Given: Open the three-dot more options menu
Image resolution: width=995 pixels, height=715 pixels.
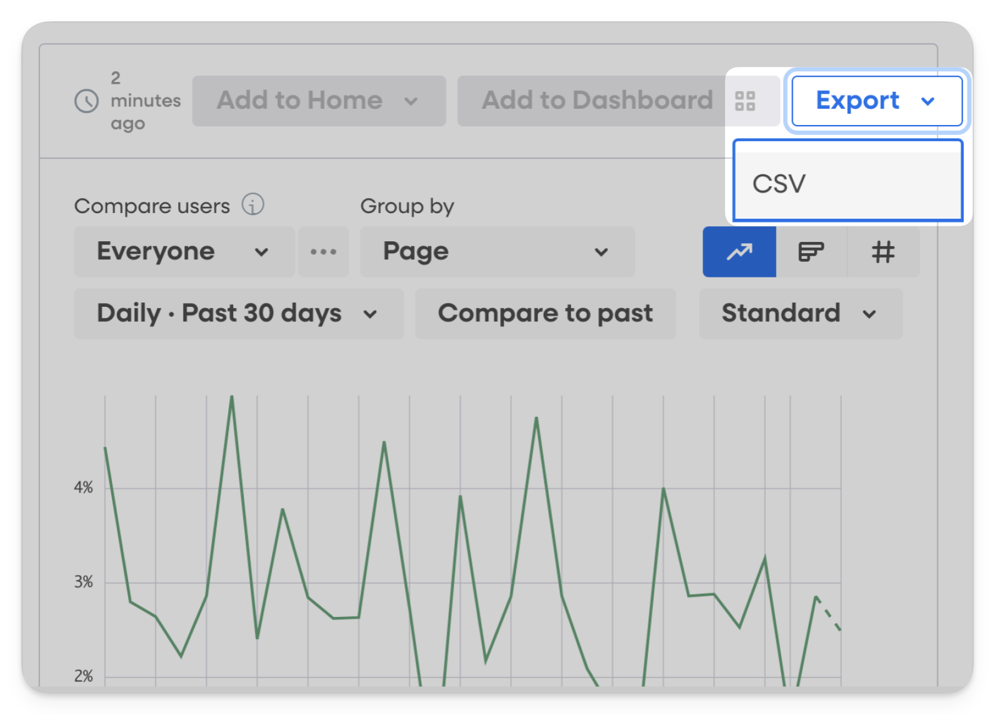Looking at the screenshot, I should point(323,252).
